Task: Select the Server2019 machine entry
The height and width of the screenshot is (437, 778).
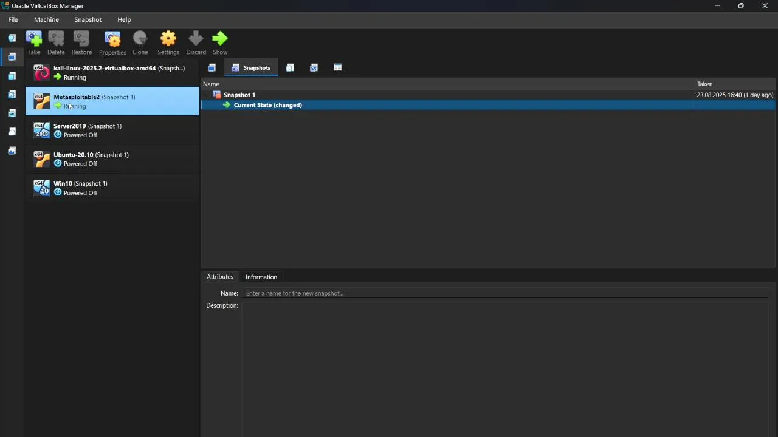Action: (x=112, y=130)
